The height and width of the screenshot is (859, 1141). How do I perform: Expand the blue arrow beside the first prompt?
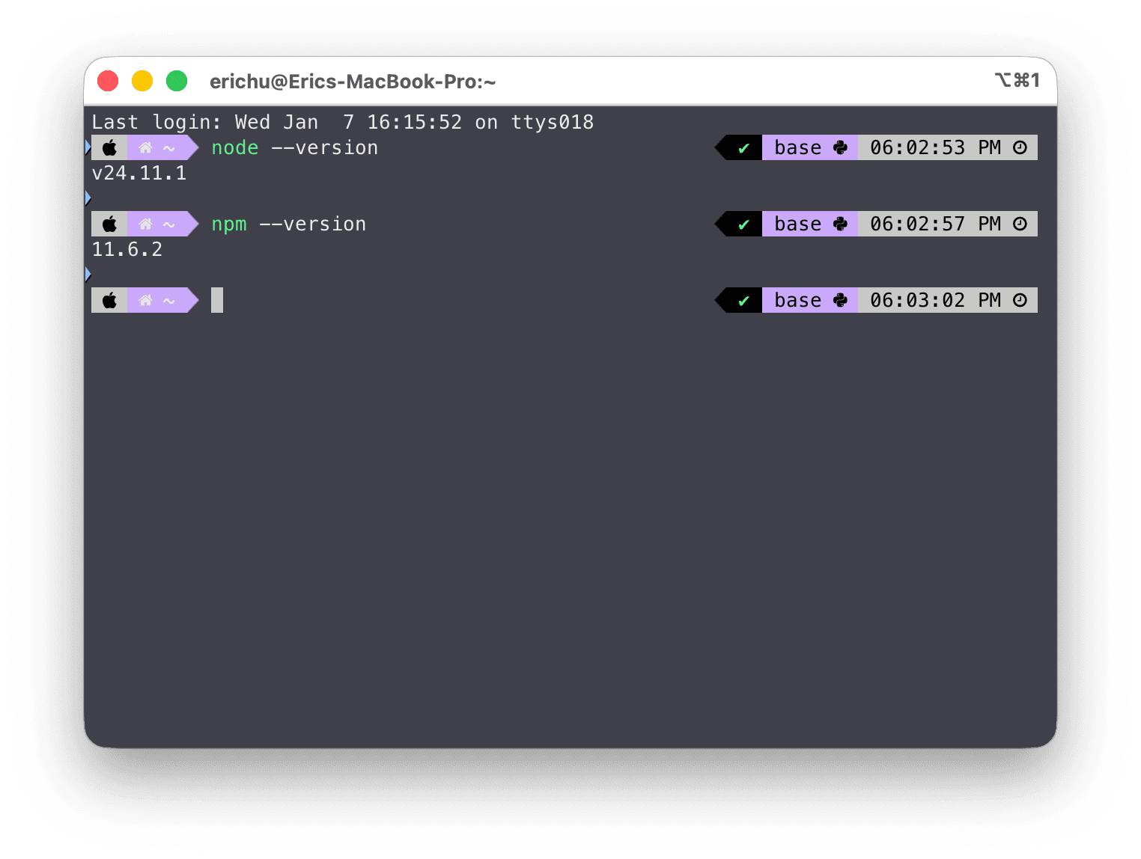[89, 147]
